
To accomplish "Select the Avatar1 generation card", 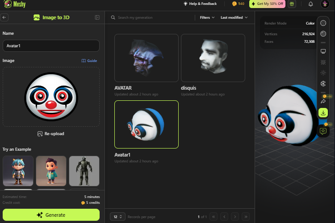I will point(147,124).
